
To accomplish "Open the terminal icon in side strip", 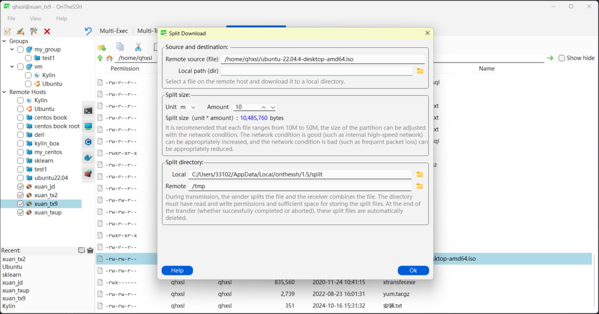I will pyautogui.click(x=88, y=111).
